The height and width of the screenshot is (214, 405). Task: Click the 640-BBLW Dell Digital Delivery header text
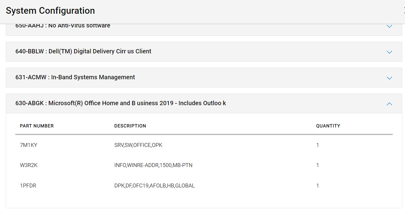[x=83, y=52]
